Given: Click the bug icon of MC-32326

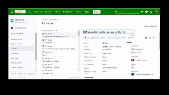Looking at the screenshot, I should (43, 34).
